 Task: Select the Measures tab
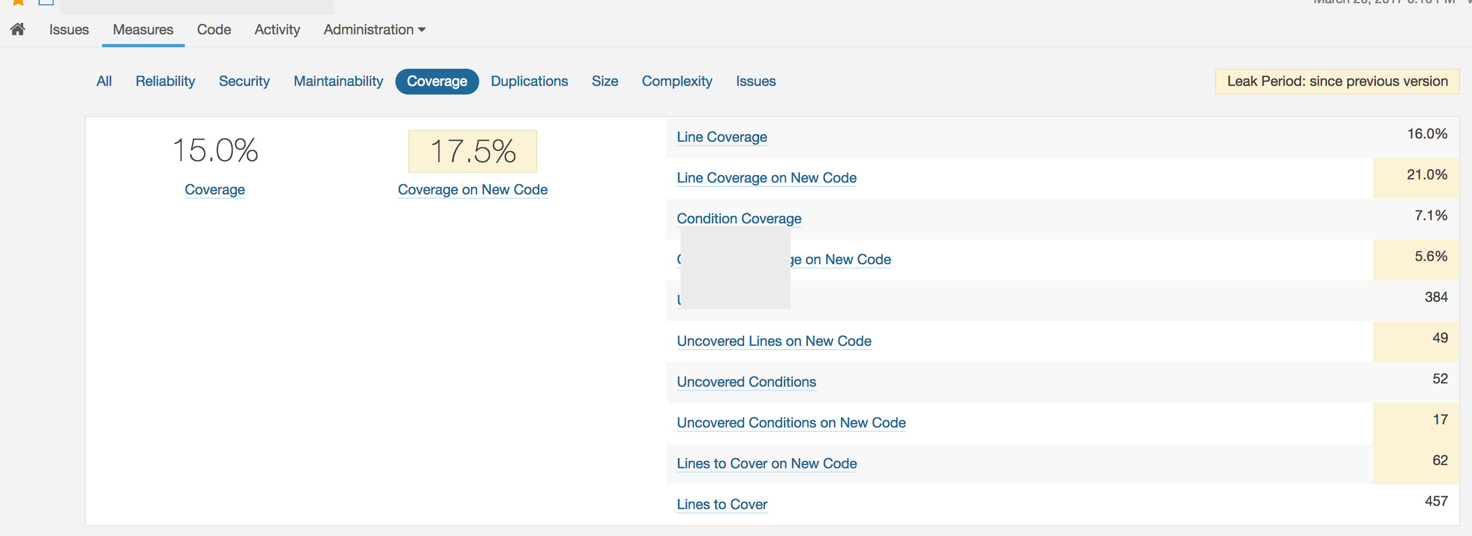(143, 30)
